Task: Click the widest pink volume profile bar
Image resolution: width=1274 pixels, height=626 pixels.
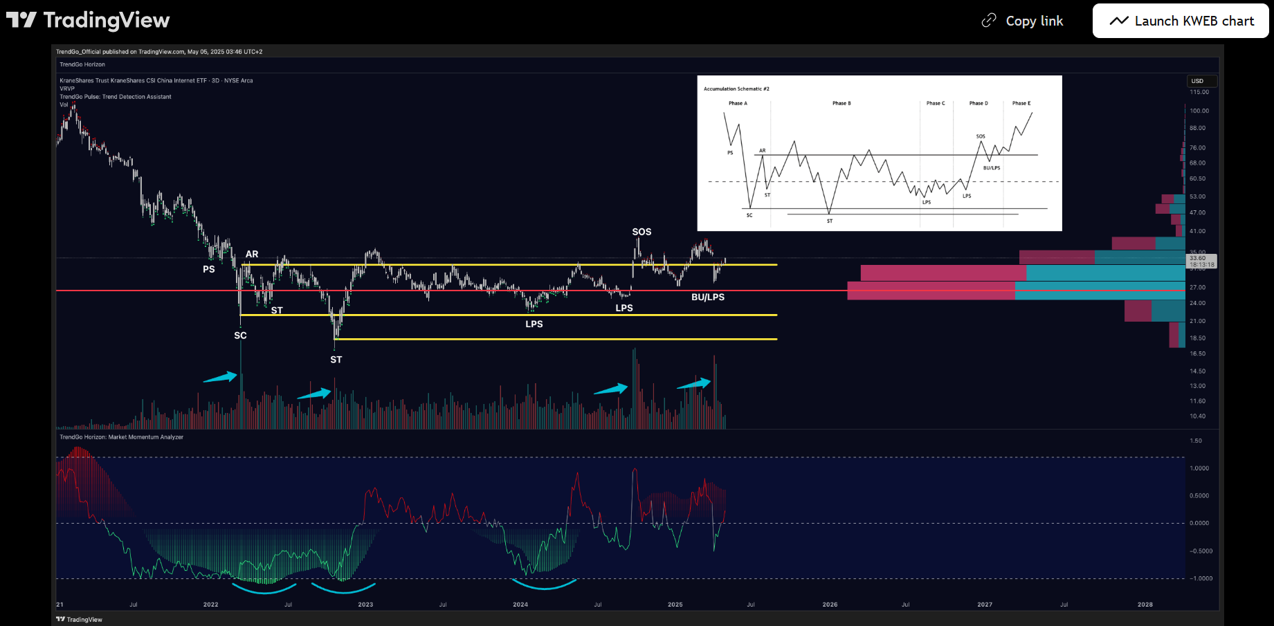Action: (931, 291)
